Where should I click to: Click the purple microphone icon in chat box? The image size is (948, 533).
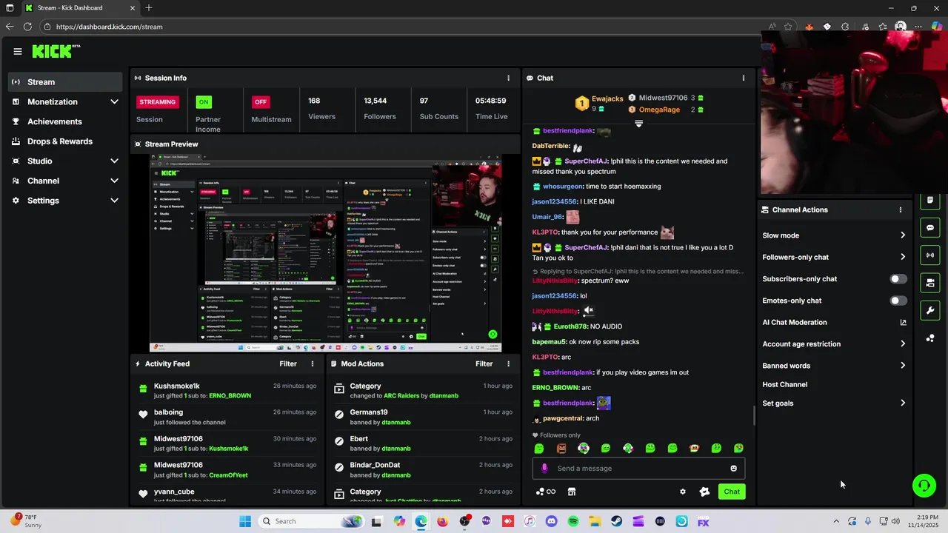point(544,468)
